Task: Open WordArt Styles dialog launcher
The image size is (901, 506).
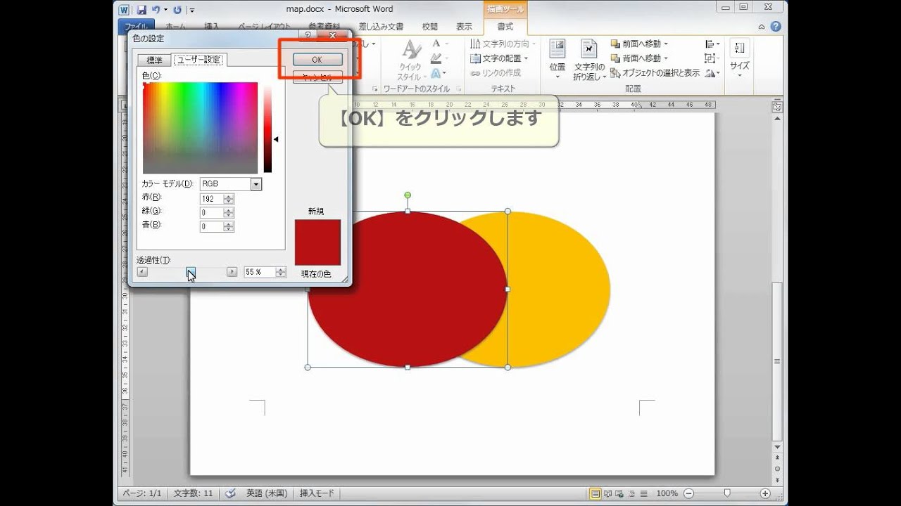Action: pos(459,89)
